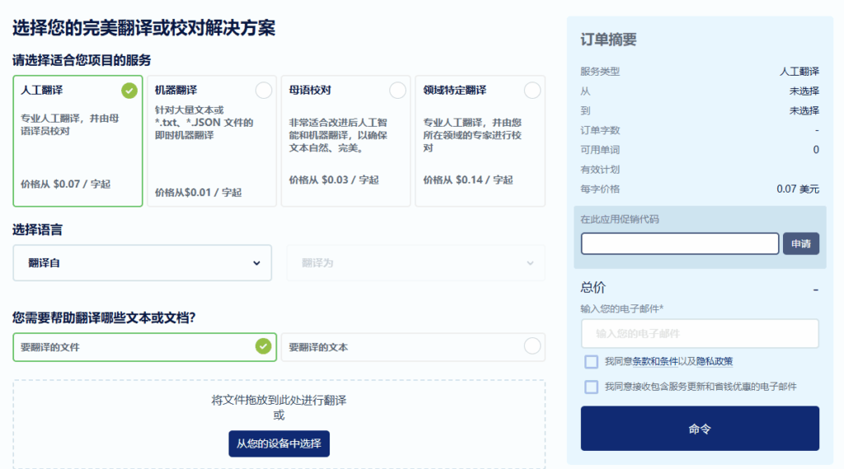844x469 pixels.
Task: Select the 人工翻译 service card
Action: [x=77, y=141]
